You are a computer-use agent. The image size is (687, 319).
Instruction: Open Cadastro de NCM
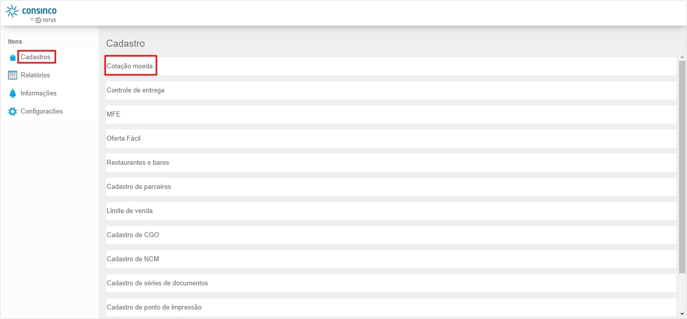133,259
